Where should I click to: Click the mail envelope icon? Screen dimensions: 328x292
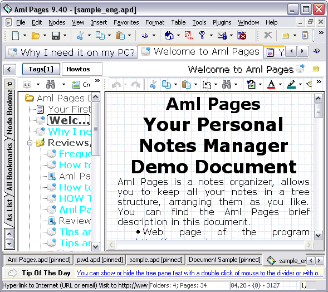click(222, 35)
